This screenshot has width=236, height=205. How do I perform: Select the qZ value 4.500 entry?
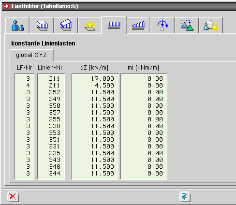click(104, 86)
